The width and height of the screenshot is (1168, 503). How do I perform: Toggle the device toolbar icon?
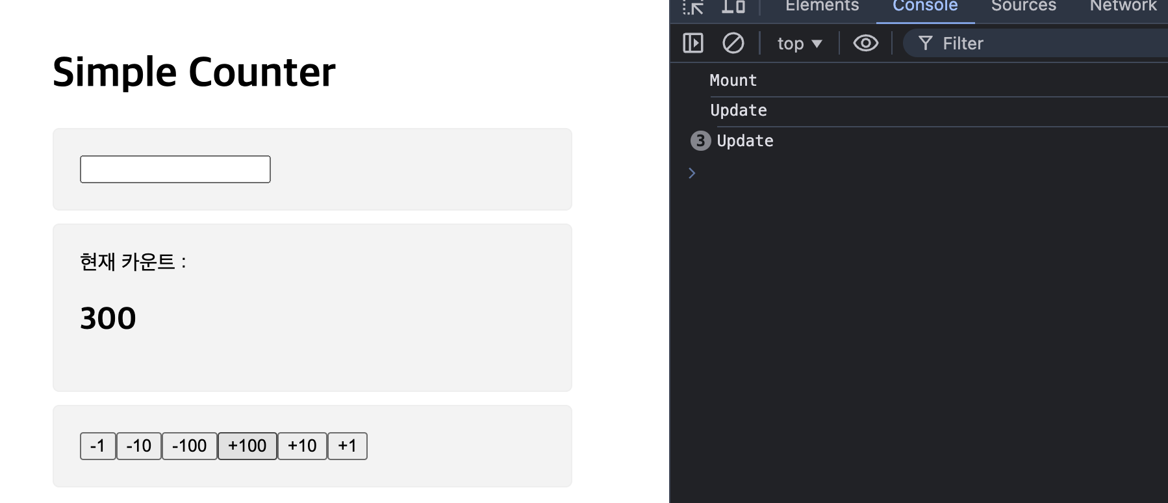(733, 7)
